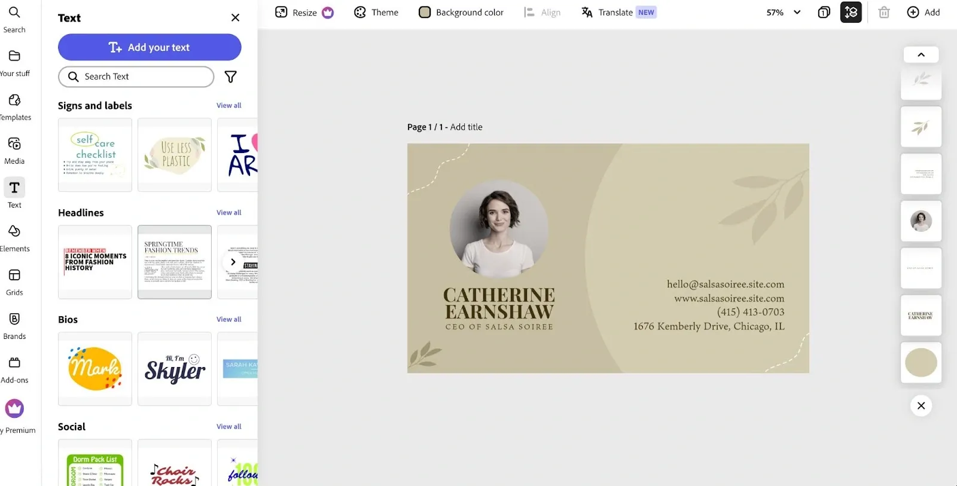The width and height of the screenshot is (957, 486).
Task: Select the CEO subtitle layer thumbnail
Action: [921, 268]
